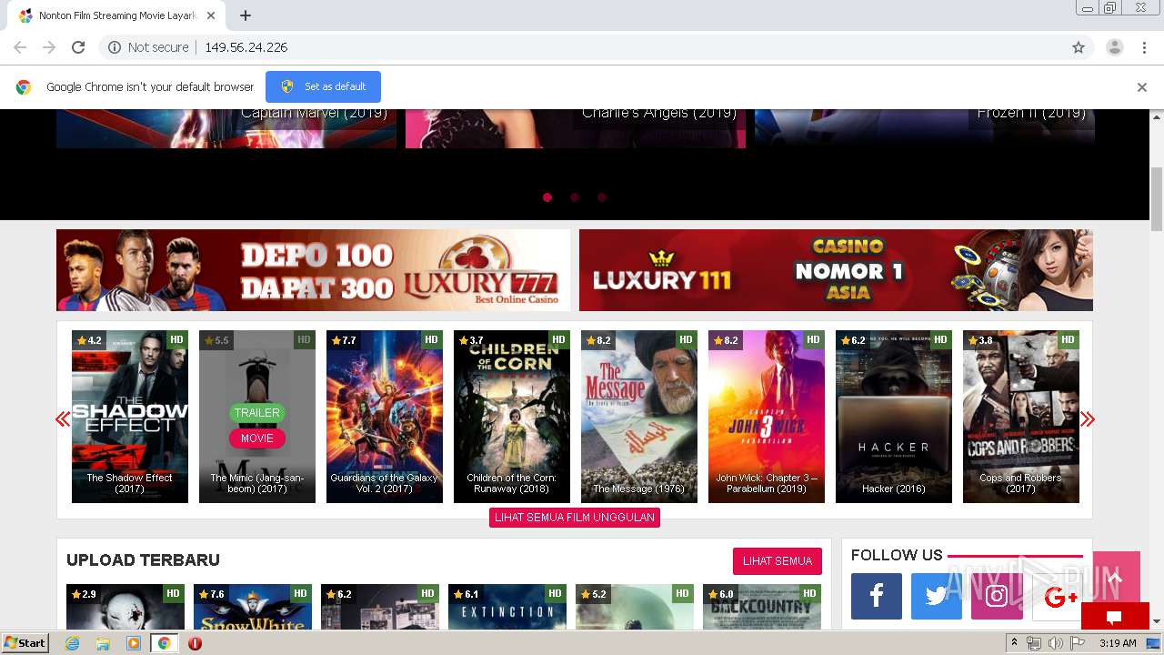Open the Twitter follow icon
The height and width of the screenshot is (655, 1164).
pyautogui.click(x=937, y=597)
